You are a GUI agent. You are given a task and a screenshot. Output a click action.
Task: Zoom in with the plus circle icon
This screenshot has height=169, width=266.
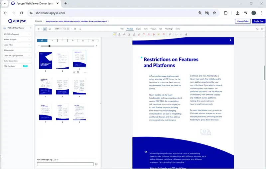coord(68,29)
